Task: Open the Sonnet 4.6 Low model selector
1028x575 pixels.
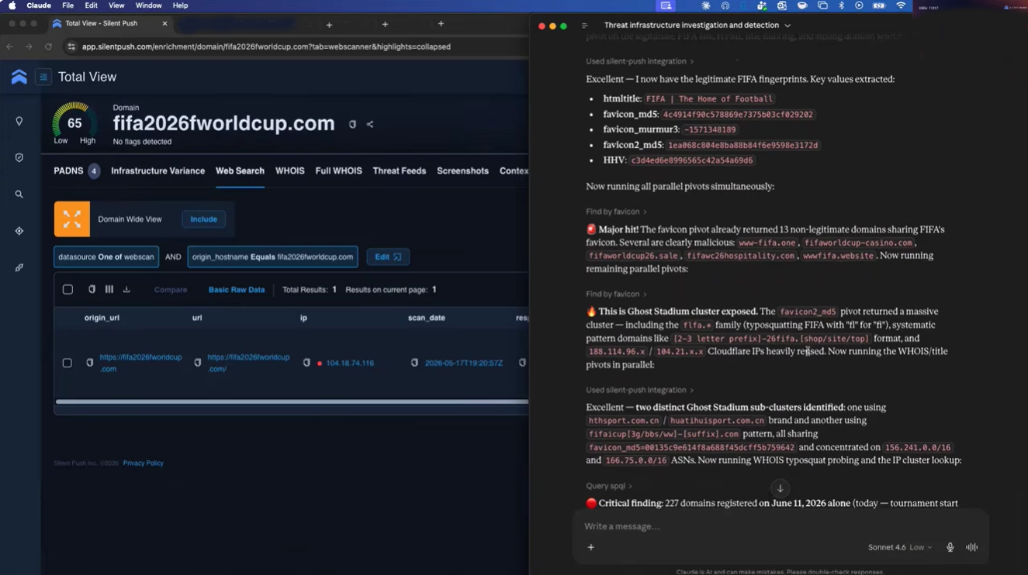Action: pyautogui.click(x=900, y=547)
